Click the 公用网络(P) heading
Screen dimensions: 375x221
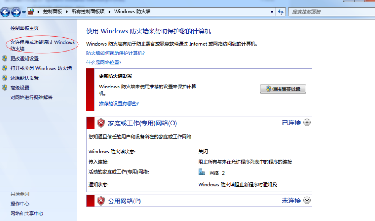[124, 201]
